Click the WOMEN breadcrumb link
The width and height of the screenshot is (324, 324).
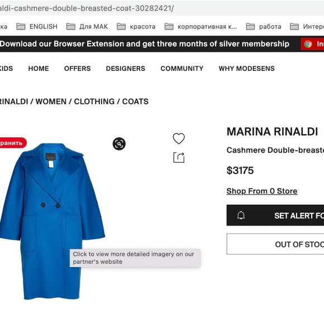tap(51, 102)
